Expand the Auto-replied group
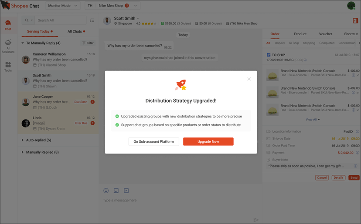This screenshot has width=361, height=224. (23, 140)
